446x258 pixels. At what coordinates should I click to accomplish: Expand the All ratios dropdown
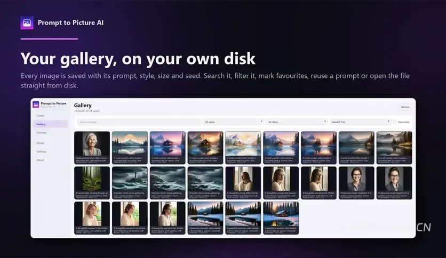tap(297, 122)
